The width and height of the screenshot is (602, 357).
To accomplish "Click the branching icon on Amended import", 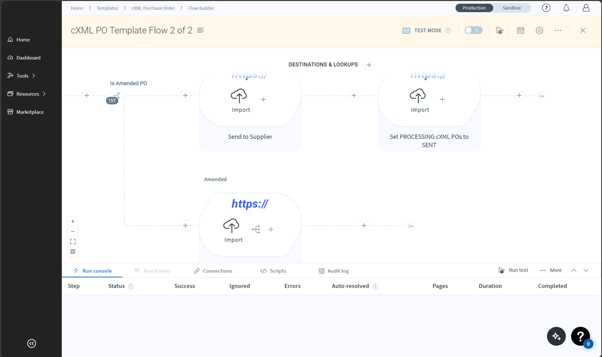I will (256, 229).
